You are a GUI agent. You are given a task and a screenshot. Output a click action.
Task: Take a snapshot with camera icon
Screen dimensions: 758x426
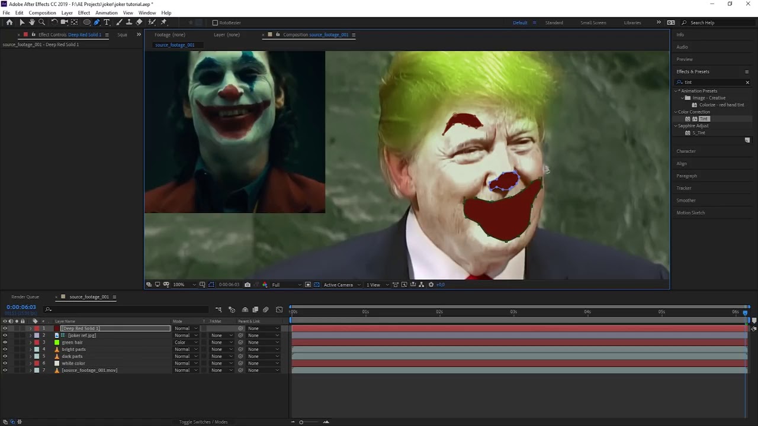tap(248, 285)
